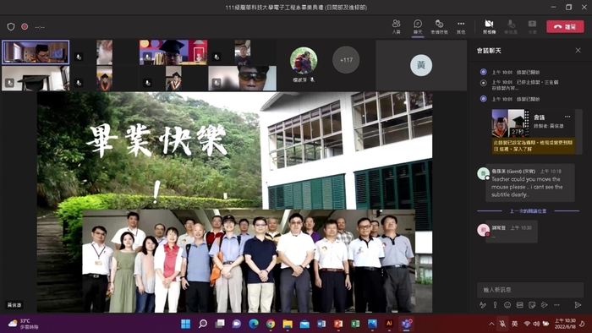Image resolution: width=592 pixels, height=333 pixels.
Task: Open the emoji picker in chat
Action: pyautogui.click(x=507, y=305)
